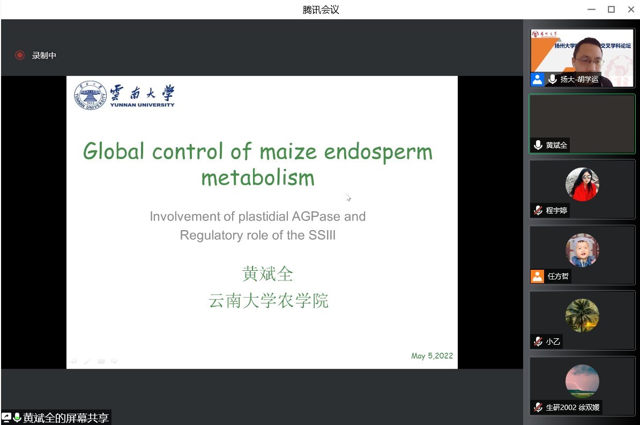Click the orange user icon next to 任方哲
The image size is (640, 425).
[537, 276]
